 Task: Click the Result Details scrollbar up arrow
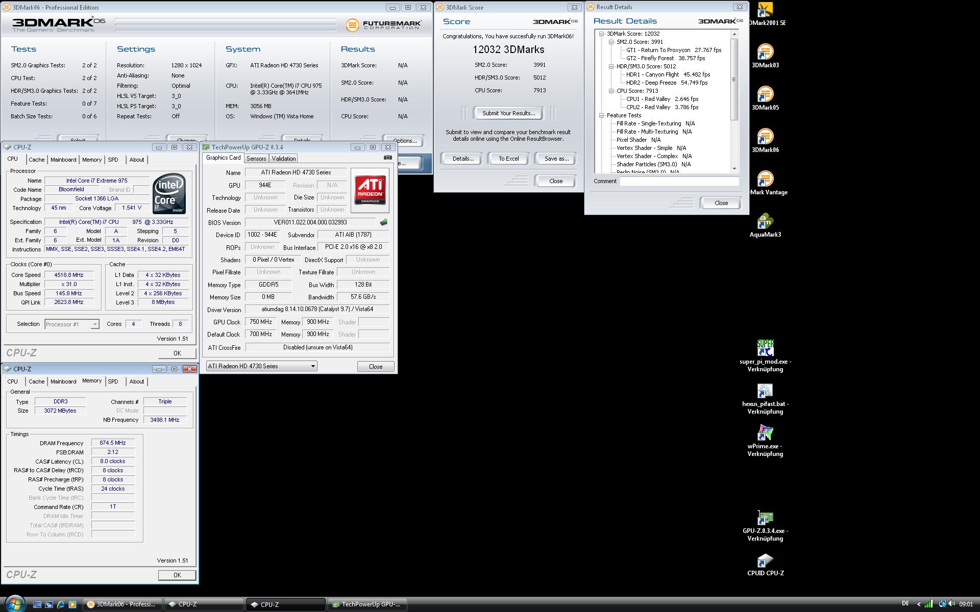734,34
